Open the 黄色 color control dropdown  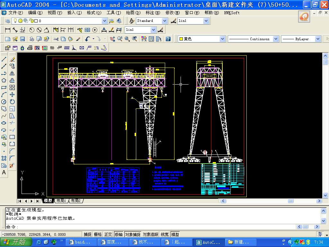[222, 39]
